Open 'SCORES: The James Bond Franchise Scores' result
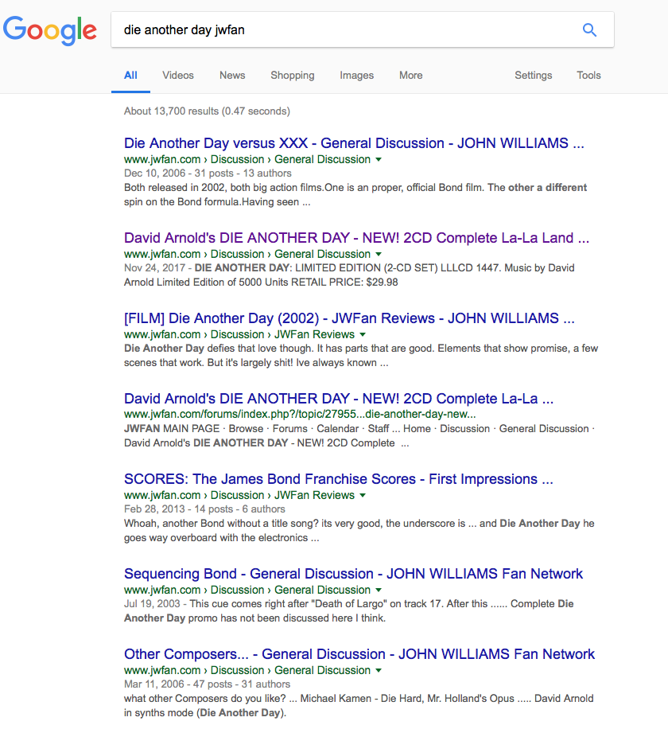This screenshot has width=668, height=729. (x=339, y=479)
